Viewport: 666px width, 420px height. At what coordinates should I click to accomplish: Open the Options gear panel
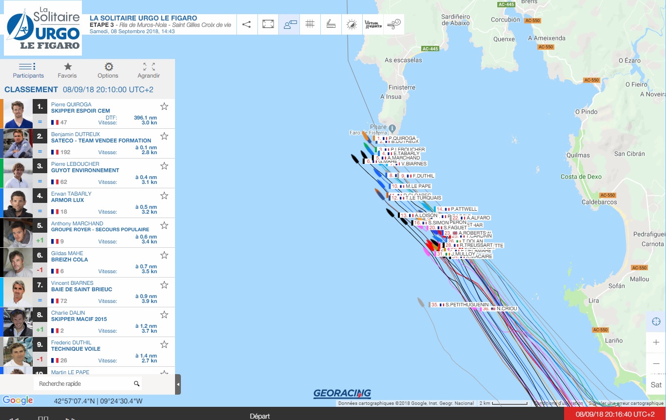(x=108, y=70)
